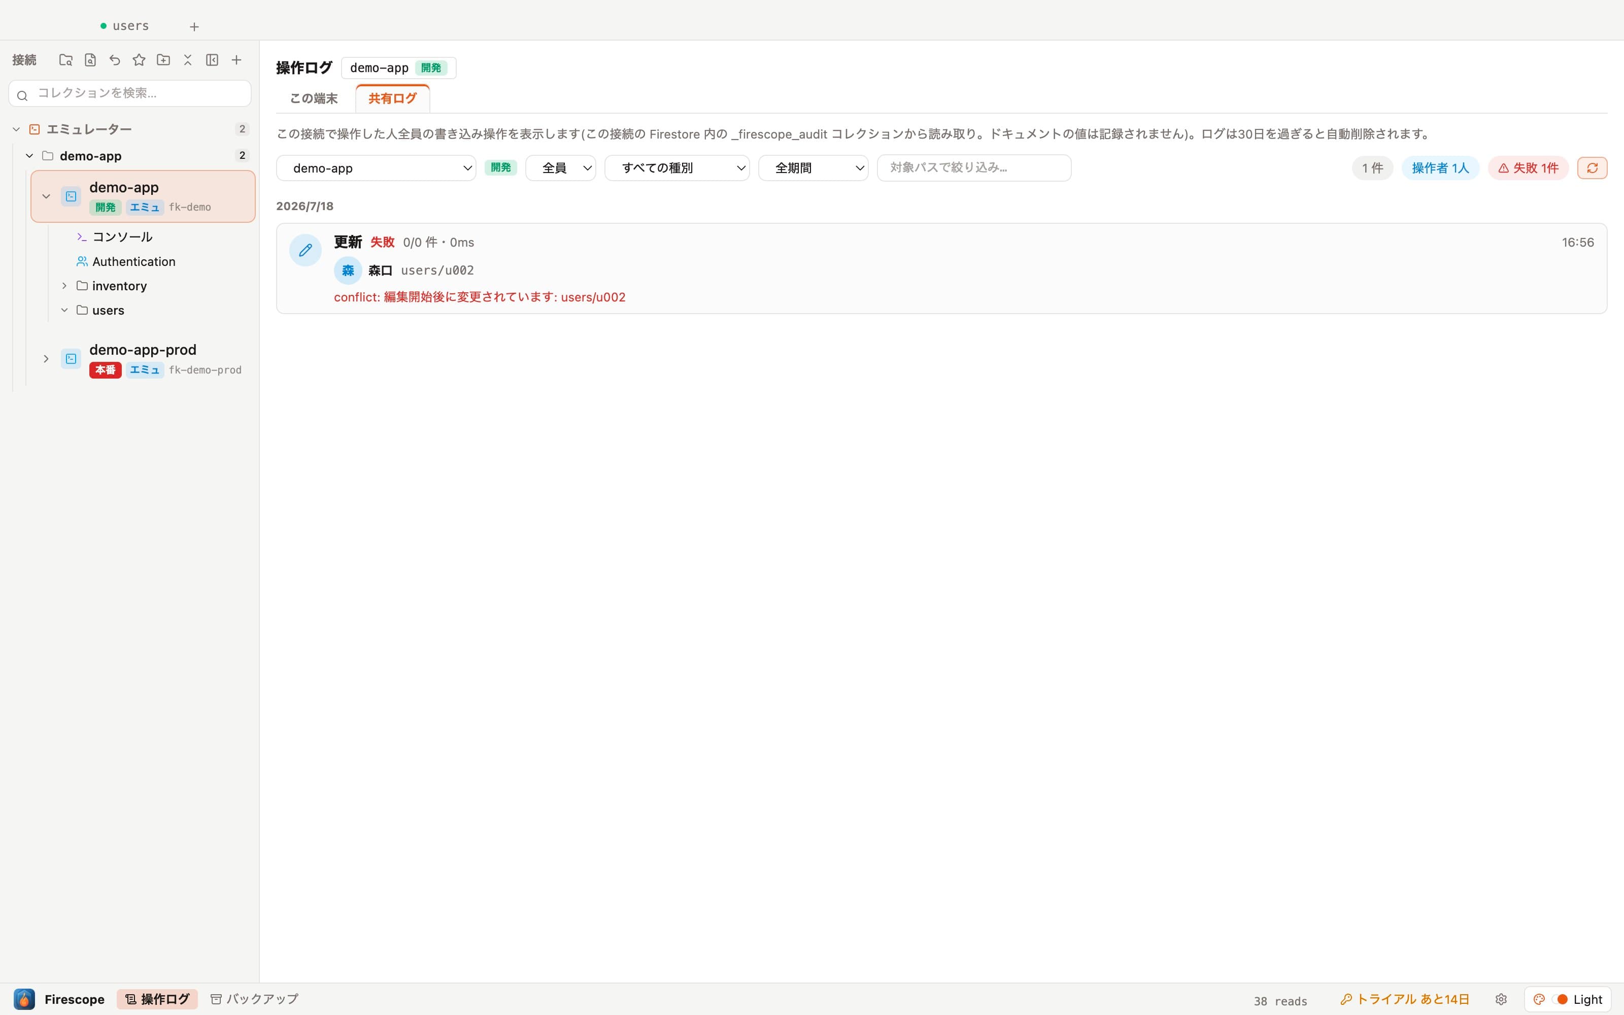
Task: Focus the コレクションを検索 search field
Action: 130,93
